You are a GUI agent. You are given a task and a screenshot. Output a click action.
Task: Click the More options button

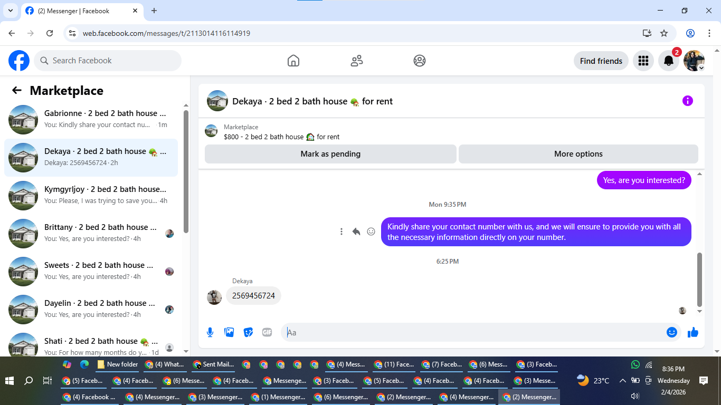click(578, 154)
